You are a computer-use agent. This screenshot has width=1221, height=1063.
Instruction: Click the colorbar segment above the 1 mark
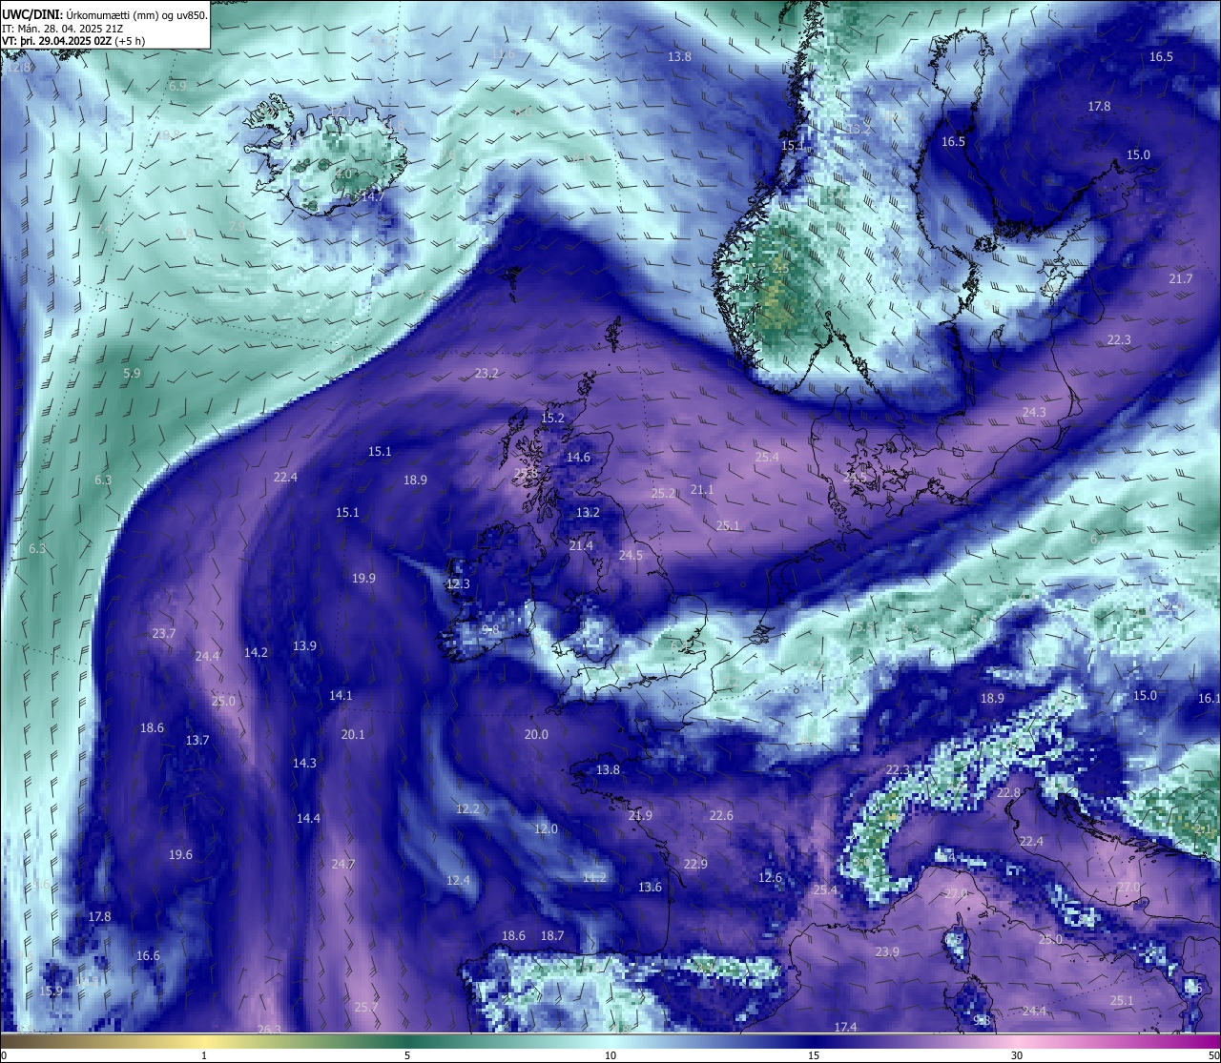point(204,1041)
